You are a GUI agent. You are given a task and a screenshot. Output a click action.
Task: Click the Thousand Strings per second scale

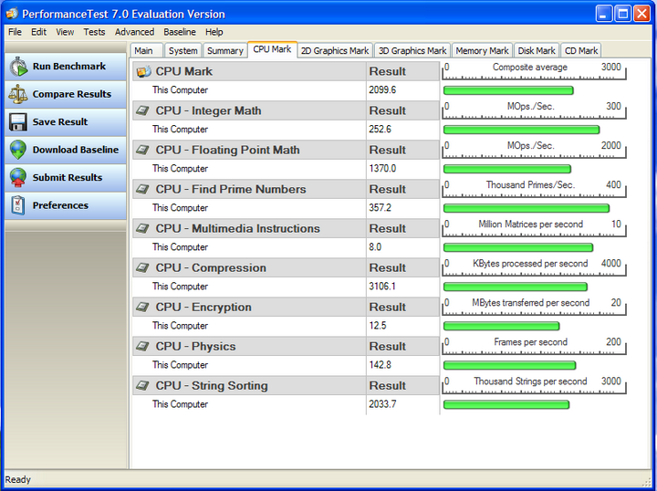[x=534, y=386]
